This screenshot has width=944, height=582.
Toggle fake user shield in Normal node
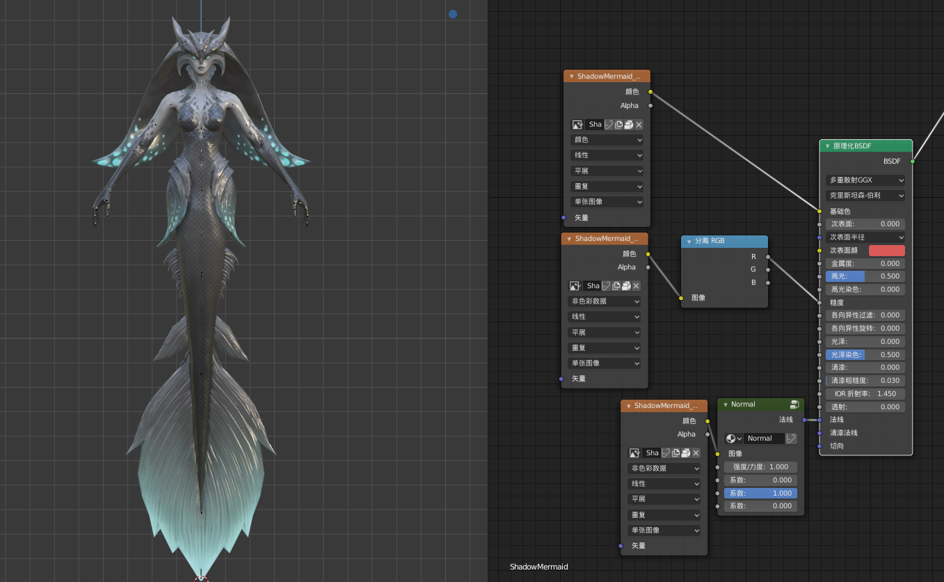click(x=791, y=439)
